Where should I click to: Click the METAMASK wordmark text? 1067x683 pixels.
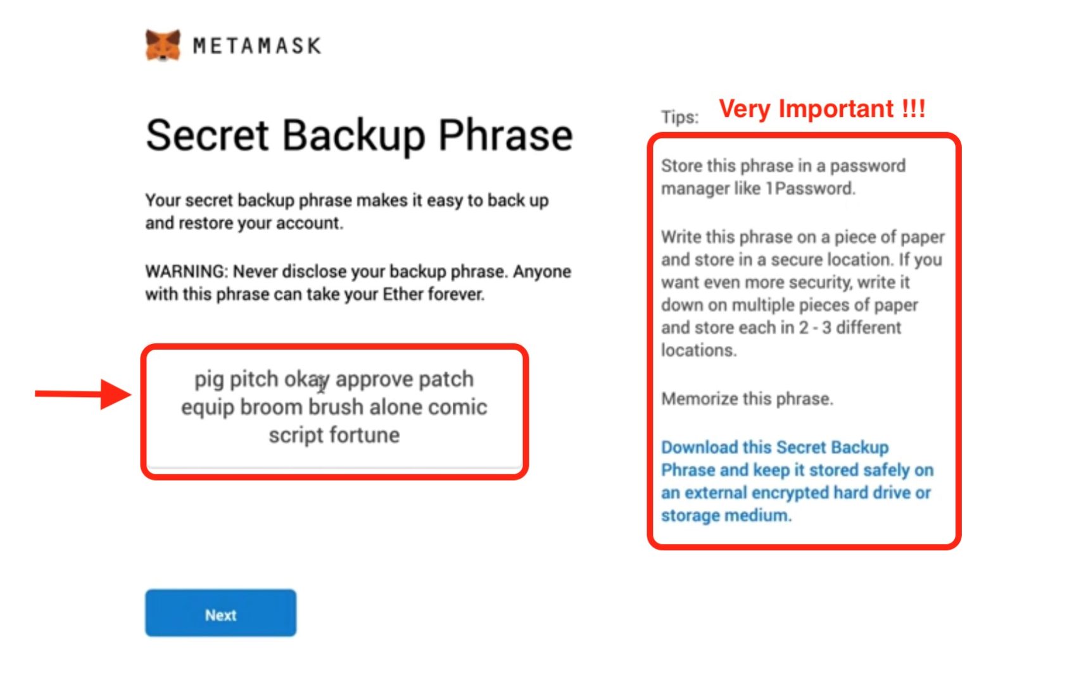(x=257, y=46)
